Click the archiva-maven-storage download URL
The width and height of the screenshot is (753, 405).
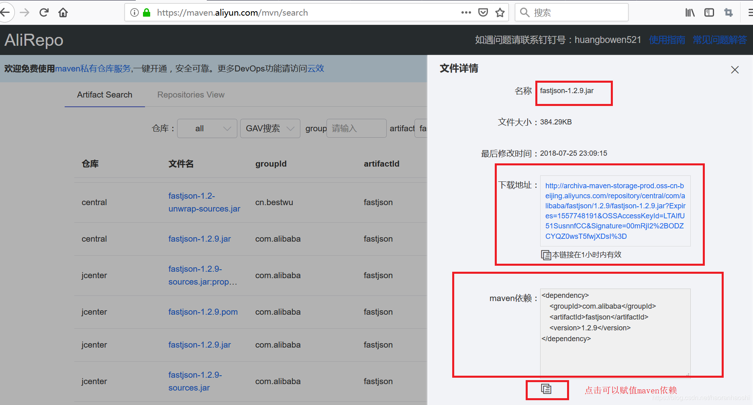[615, 211]
